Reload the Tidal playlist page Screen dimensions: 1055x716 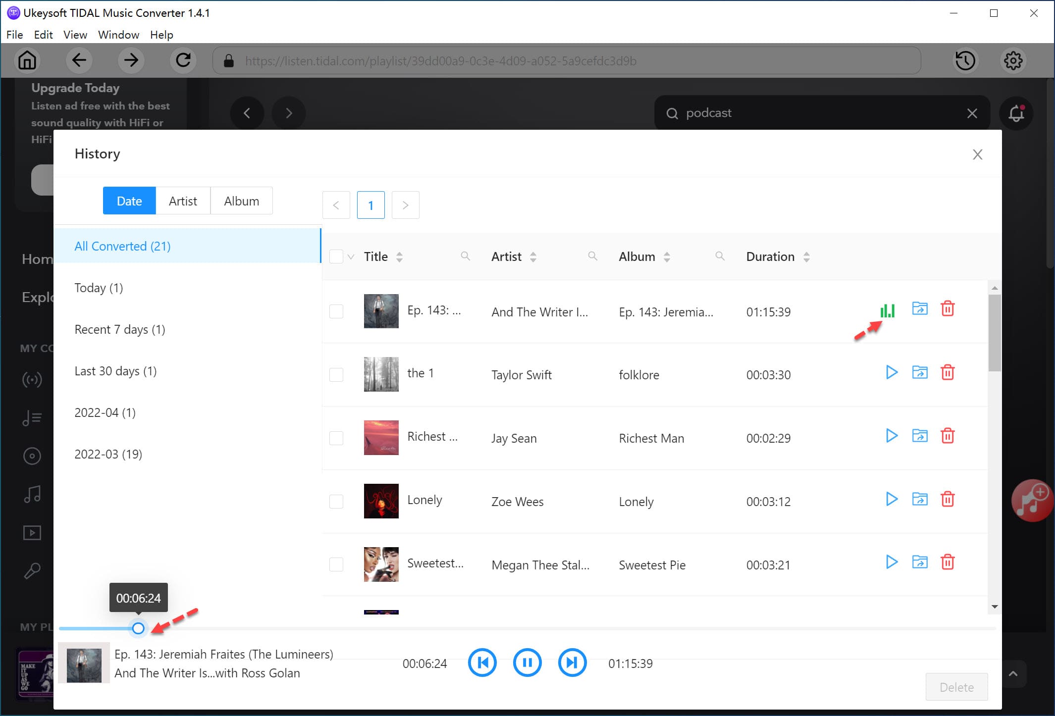click(x=183, y=60)
